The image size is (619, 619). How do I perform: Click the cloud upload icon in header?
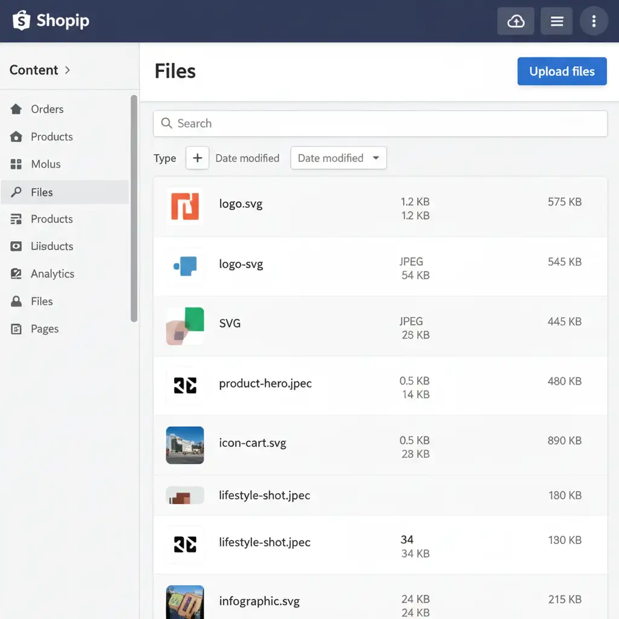pos(516,22)
